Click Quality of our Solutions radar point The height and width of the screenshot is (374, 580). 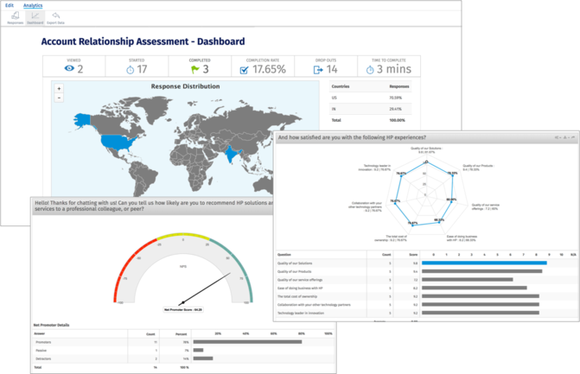(426, 162)
